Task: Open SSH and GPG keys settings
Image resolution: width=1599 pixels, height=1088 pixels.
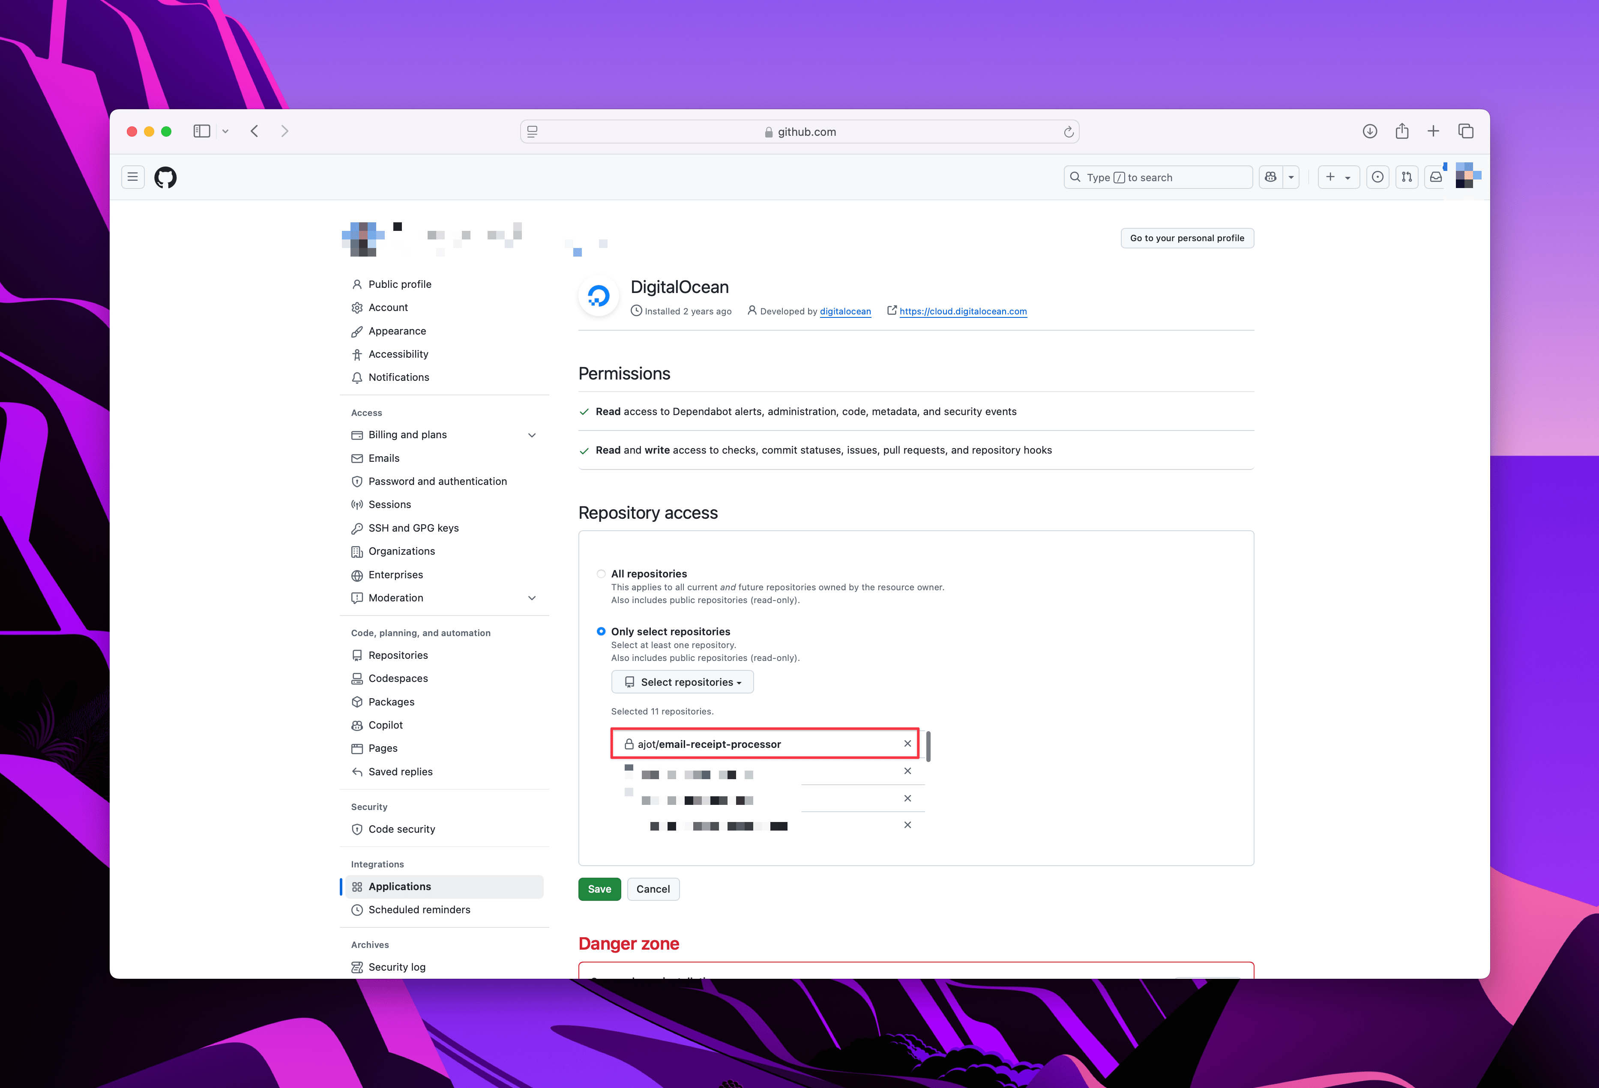Action: 413,527
